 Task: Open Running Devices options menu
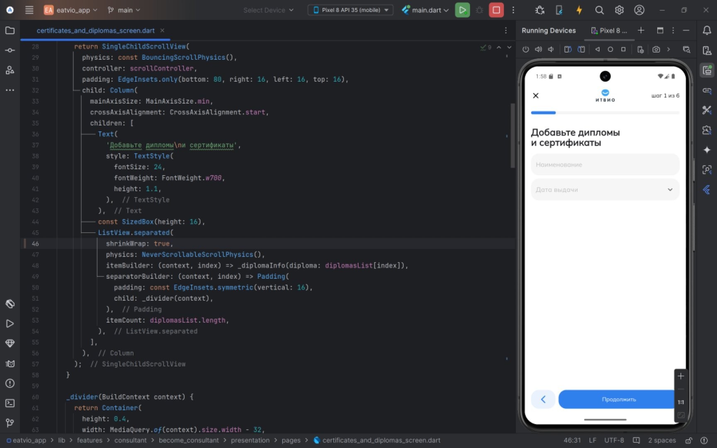(673, 30)
